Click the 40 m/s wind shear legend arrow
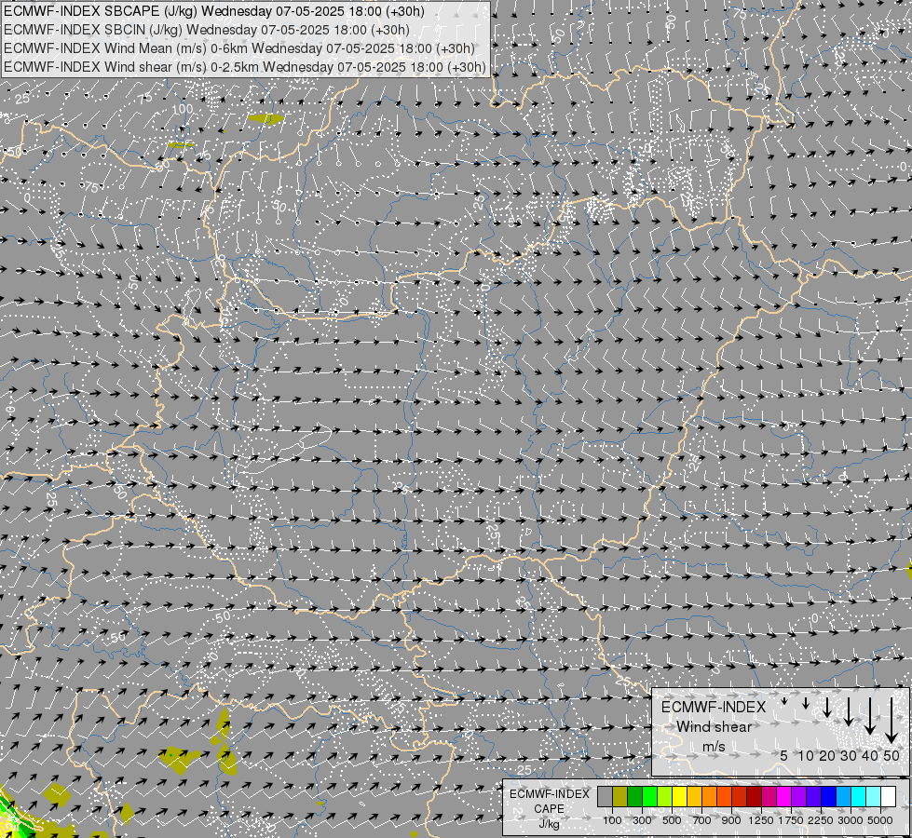This screenshot has height=838, width=912. pos(869,716)
